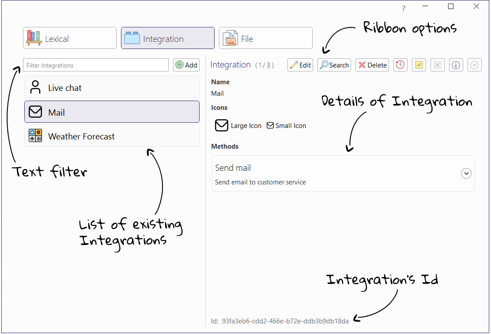The width and height of the screenshot is (491, 334).
Task: Select the Mail large icon
Action: pos(222,125)
